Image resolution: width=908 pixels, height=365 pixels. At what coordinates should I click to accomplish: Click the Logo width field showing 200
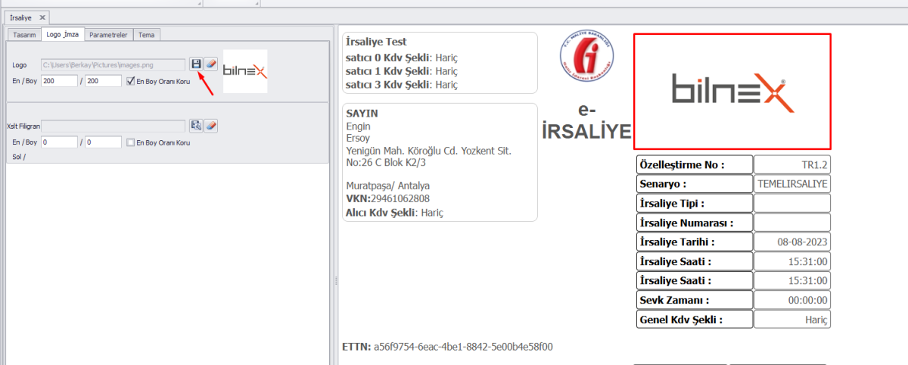pyautogui.click(x=60, y=81)
